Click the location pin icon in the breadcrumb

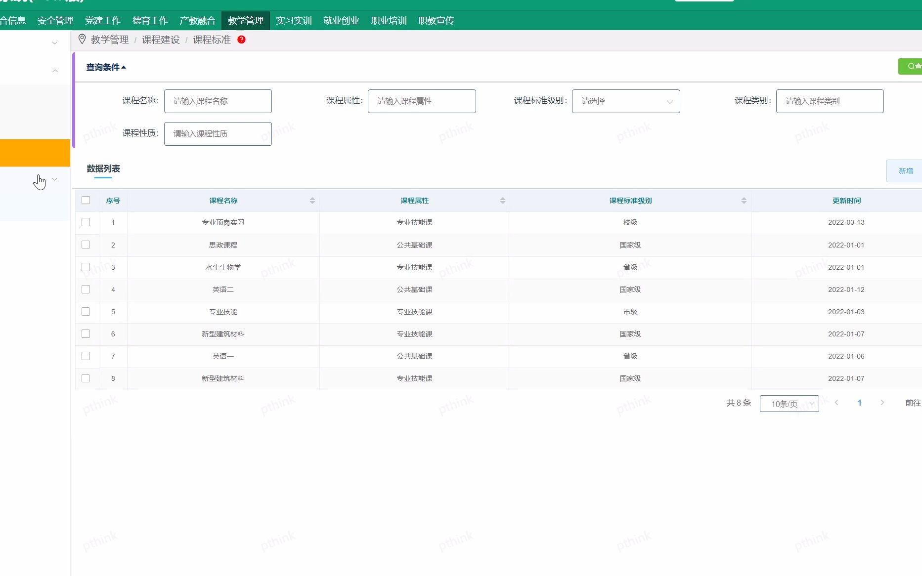(x=82, y=39)
